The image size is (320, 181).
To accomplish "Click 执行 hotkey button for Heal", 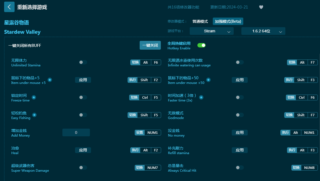I will 135,150.
